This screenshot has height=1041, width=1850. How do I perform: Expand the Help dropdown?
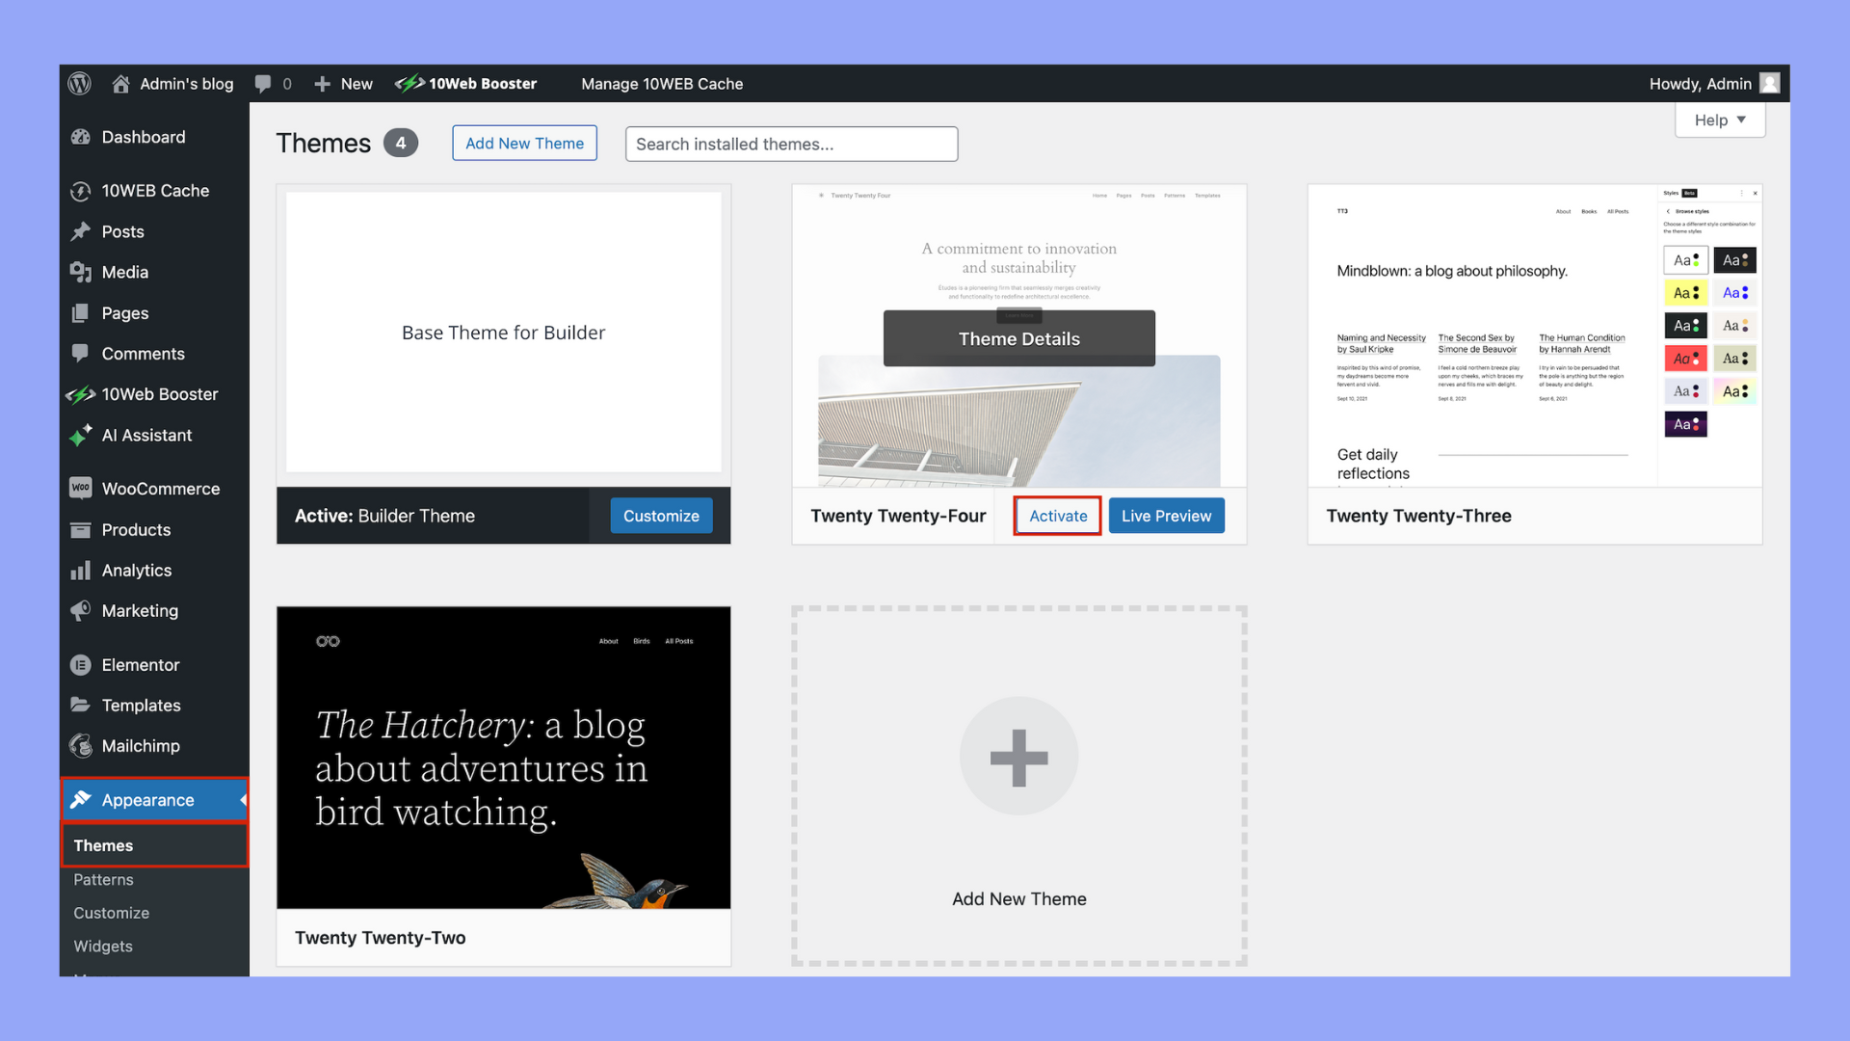[1720, 120]
